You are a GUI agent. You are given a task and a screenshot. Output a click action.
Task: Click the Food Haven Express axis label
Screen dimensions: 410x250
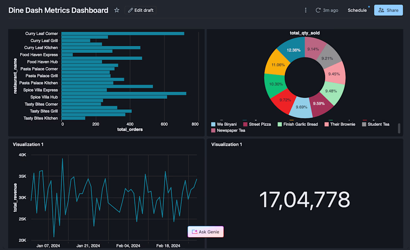click(39, 55)
